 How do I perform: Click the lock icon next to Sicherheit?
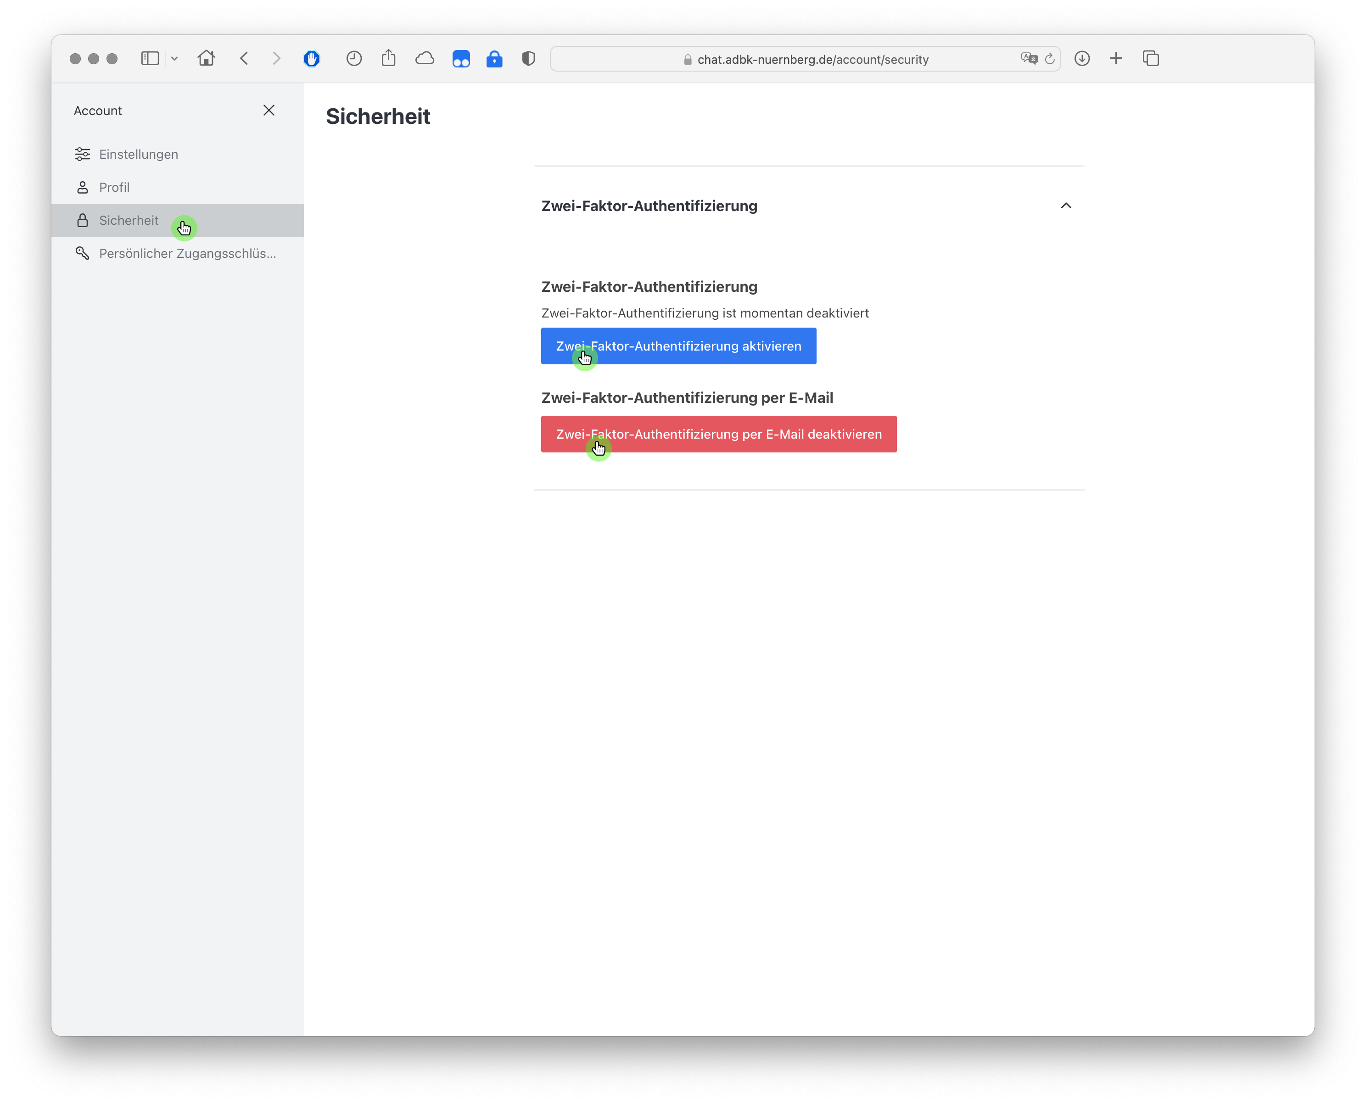pos(84,220)
